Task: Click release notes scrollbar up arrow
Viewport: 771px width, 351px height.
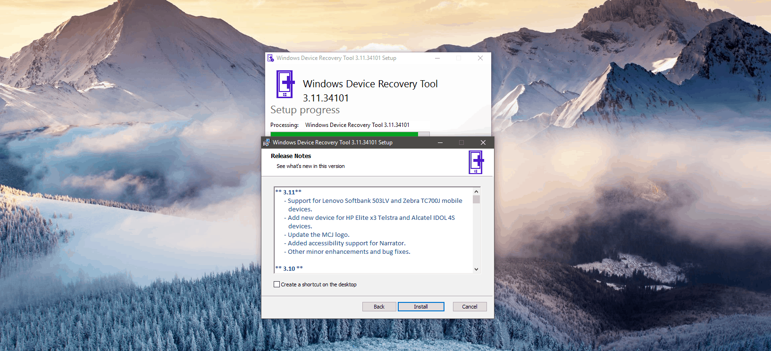Action: click(x=476, y=192)
